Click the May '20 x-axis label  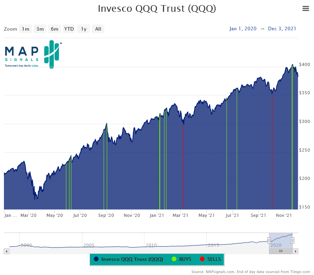tap(55, 215)
